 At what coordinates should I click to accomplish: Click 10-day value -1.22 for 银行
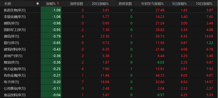pos(209,43)
